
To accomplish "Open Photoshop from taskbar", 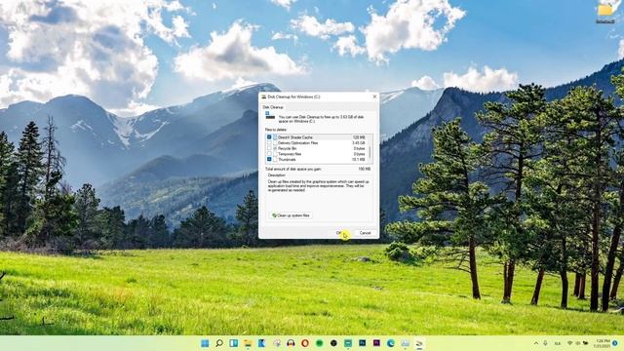I will click(x=362, y=342).
